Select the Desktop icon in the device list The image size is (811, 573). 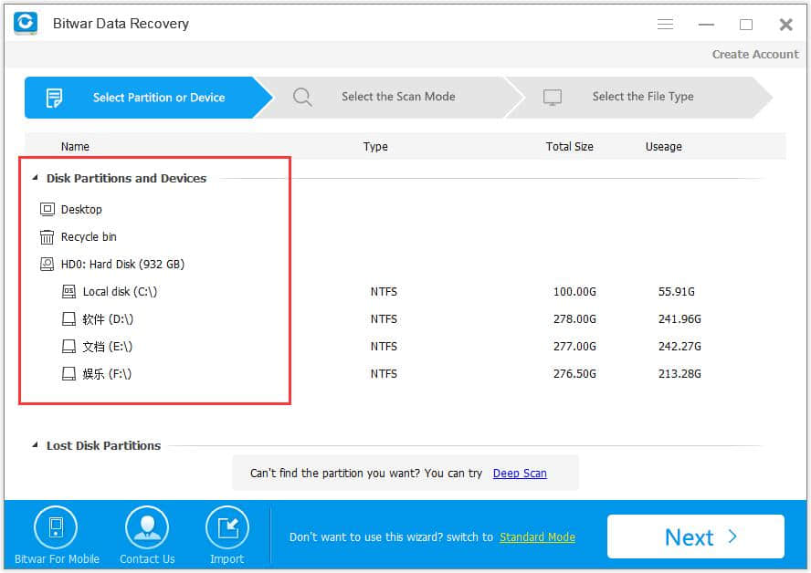(47, 209)
